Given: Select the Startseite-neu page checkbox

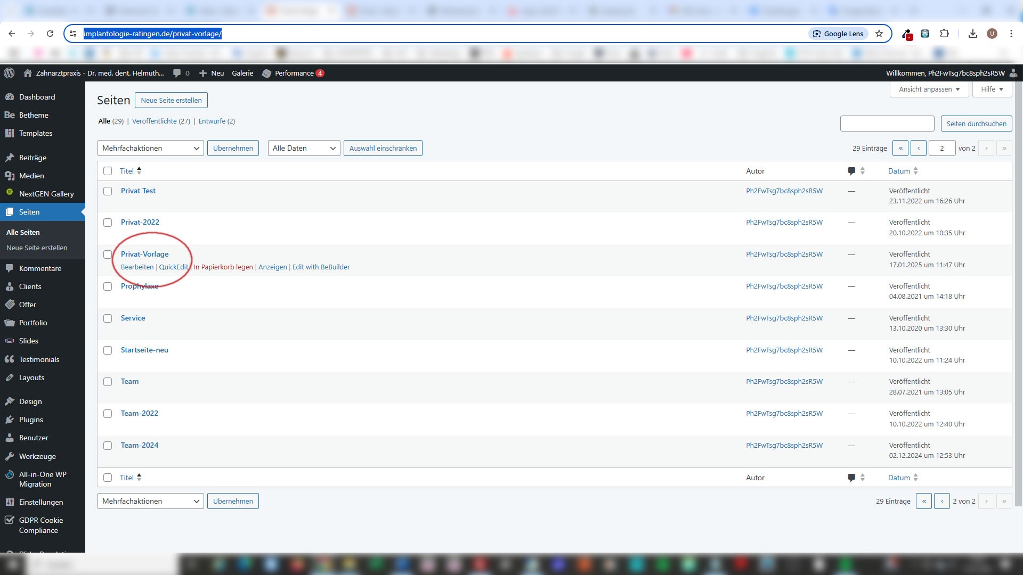Looking at the screenshot, I should (108, 350).
